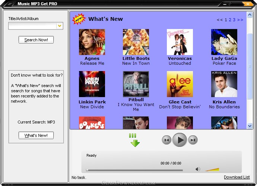This screenshot has height=186, width=257.
Task: Click the << previous pages link
Action: tap(220, 20)
